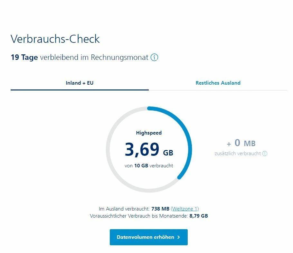Click the info icon beside Rechnungsmonat
This screenshot has height=253, width=293.
155,58
